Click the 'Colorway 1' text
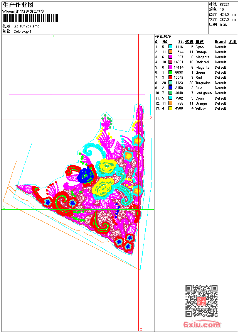Image resolution: width=239 pixels, height=332 pixels. (22, 32)
